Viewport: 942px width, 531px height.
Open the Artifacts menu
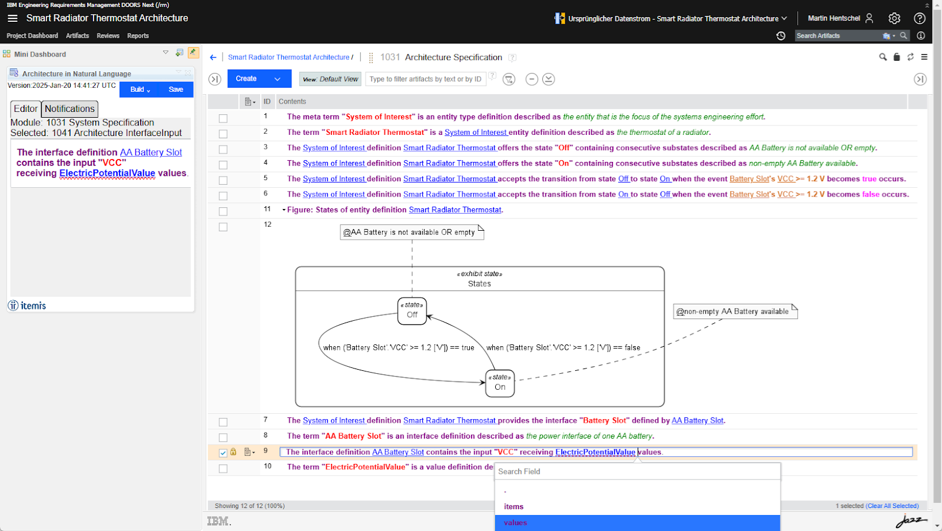tap(77, 36)
